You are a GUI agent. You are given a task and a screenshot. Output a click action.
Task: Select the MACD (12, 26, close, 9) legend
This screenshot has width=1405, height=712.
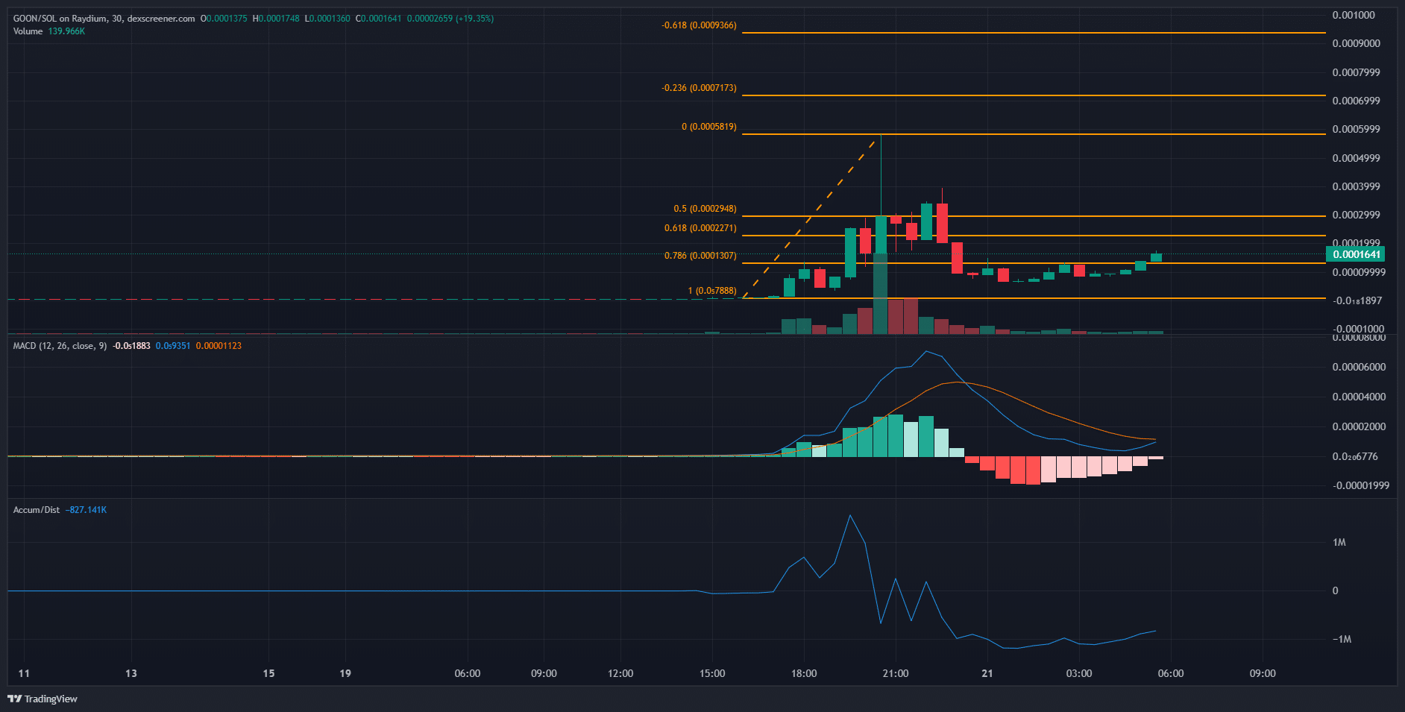[60, 346]
